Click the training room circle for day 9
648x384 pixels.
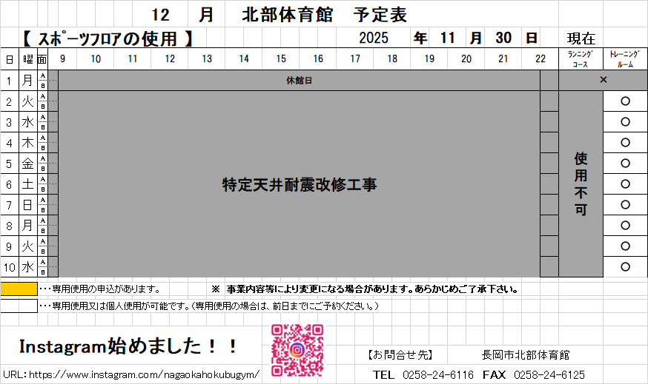point(625,246)
